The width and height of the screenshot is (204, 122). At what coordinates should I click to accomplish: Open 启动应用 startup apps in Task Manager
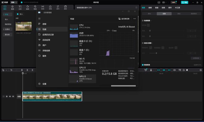tap(52, 40)
